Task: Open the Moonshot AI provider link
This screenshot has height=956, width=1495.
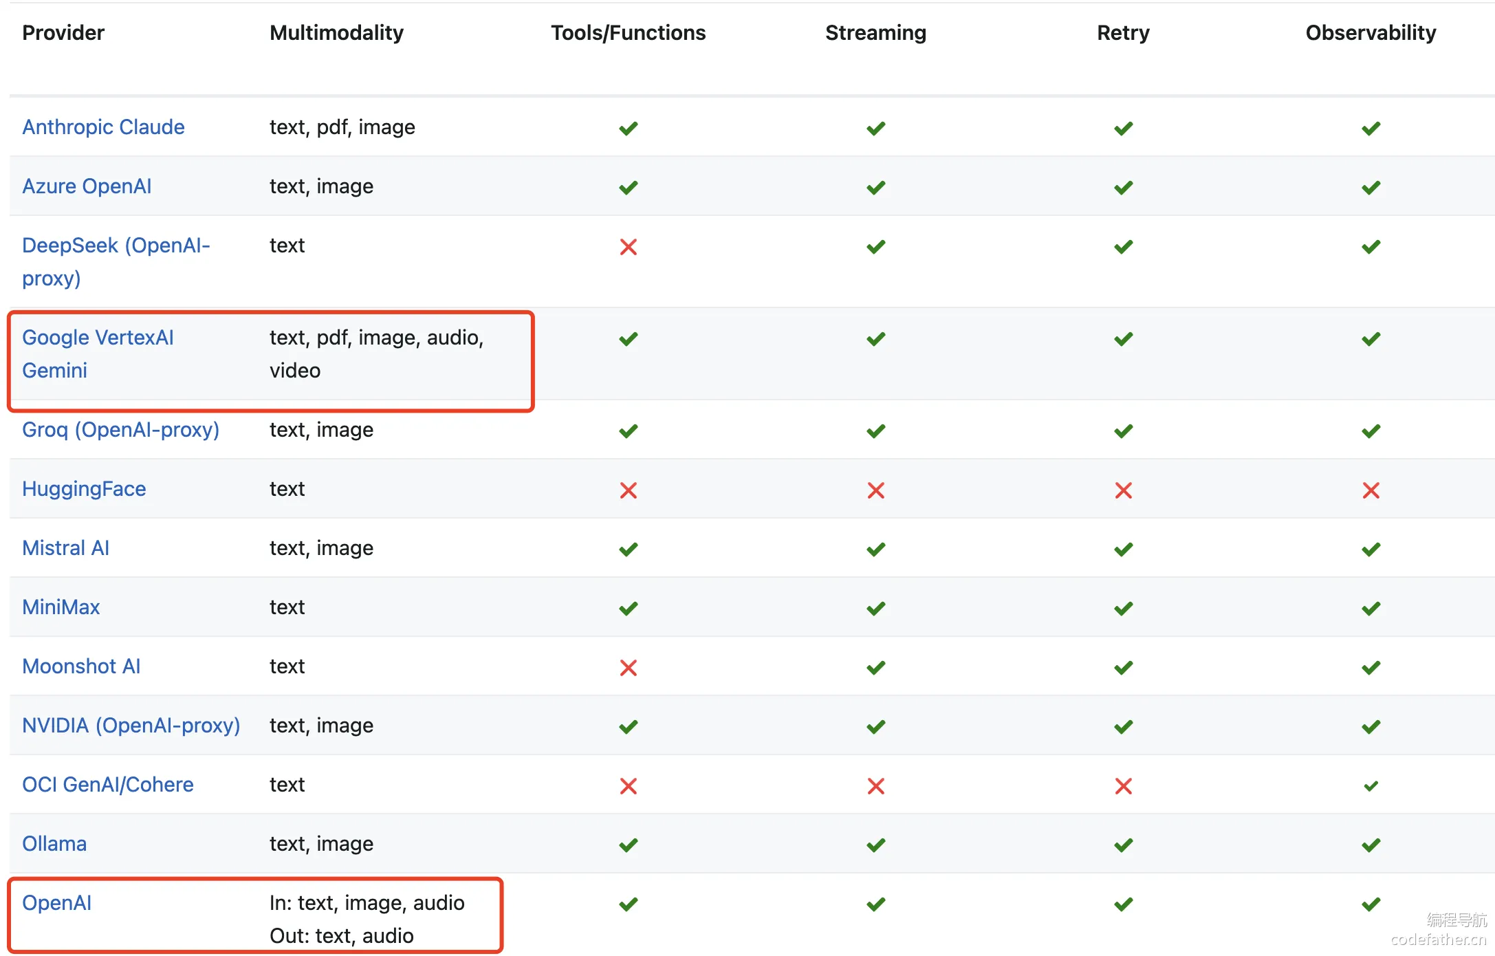Action: [81, 666]
